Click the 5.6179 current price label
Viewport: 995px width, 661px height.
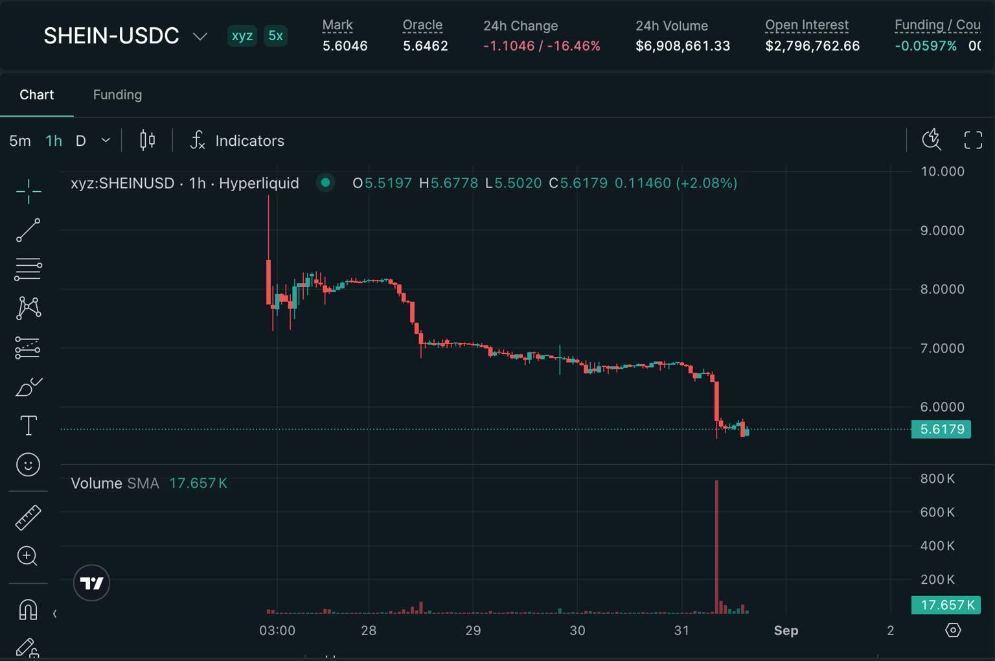(x=941, y=429)
